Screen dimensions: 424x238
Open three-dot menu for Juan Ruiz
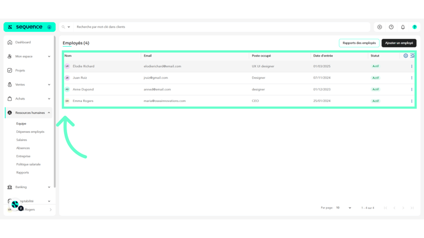(412, 77)
